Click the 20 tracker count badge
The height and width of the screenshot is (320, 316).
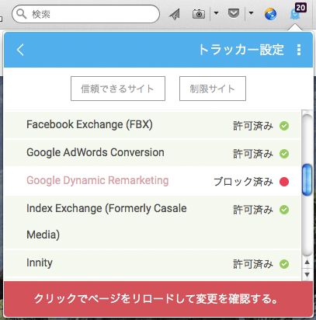[300, 8]
